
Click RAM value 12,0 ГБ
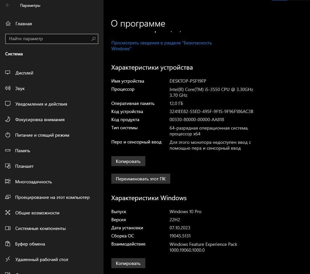tap(176, 103)
